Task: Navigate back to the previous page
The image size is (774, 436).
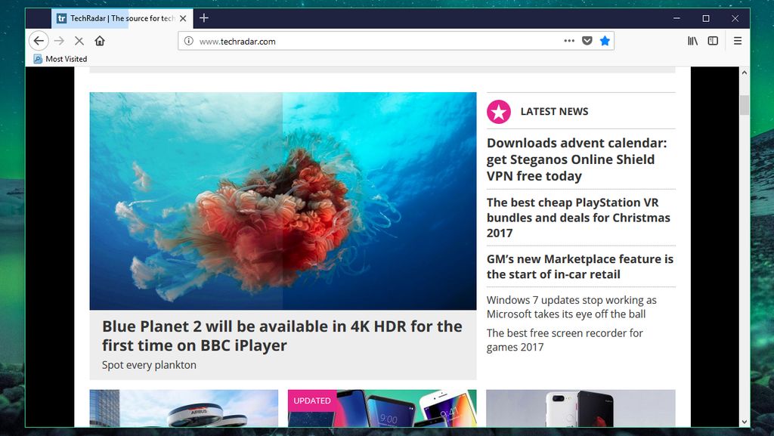Action: coord(39,41)
